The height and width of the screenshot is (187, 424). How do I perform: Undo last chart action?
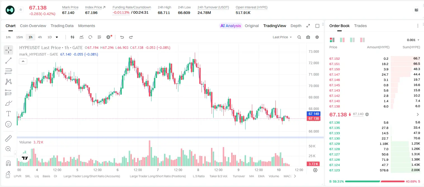122,37
